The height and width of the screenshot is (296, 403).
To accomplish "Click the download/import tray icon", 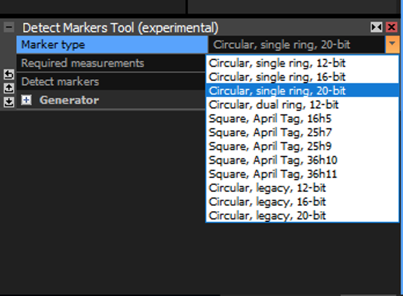I will coord(8,102).
